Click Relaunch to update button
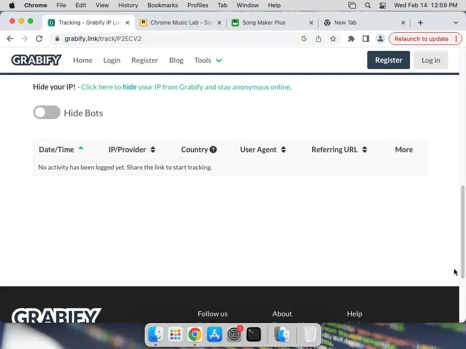Screen dimensions: 466x349 coord(421,39)
